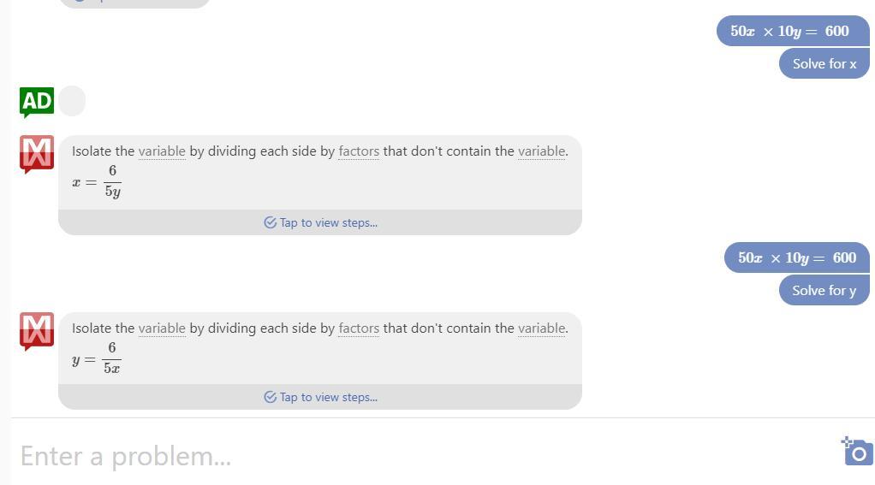Open the 'factors' glossary link in the x answer
This screenshot has width=875, height=485.
pyautogui.click(x=359, y=151)
